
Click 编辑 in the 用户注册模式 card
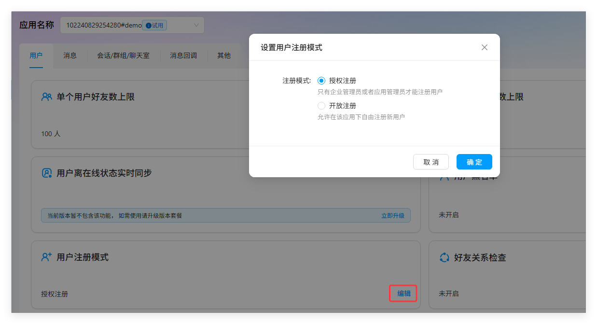tap(403, 294)
